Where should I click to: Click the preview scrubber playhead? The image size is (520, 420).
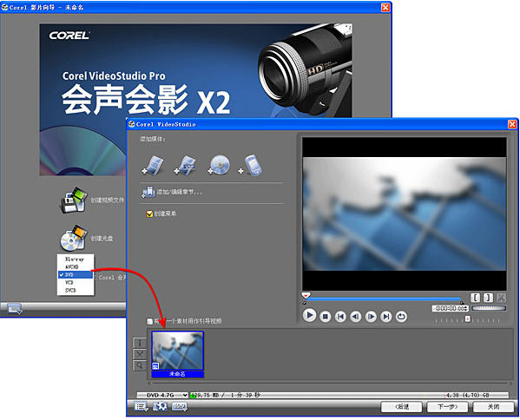point(306,295)
